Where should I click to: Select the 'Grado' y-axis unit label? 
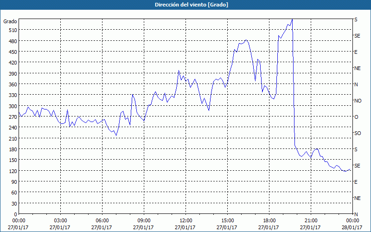(x=10, y=21)
